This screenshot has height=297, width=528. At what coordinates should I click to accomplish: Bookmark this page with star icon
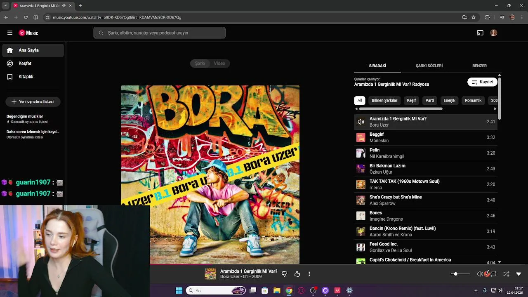pos(474,17)
